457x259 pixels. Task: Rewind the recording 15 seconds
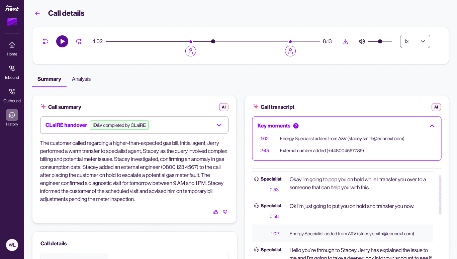point(45,41)
